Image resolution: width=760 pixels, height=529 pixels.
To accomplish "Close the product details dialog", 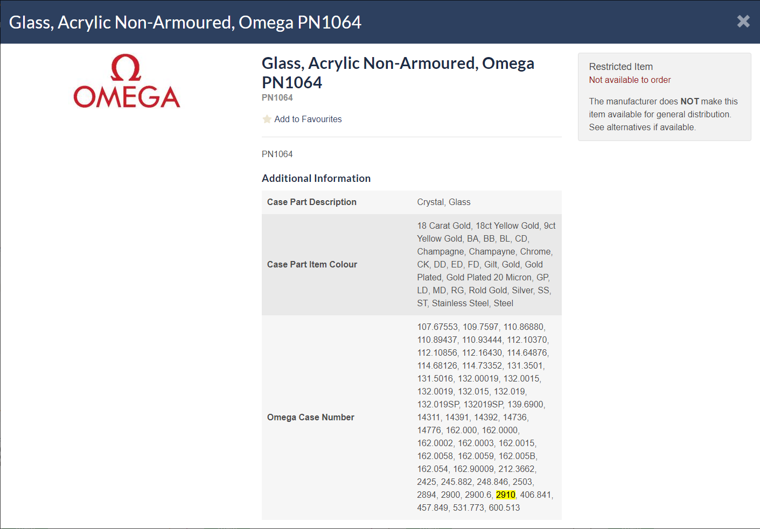I will point(743,21).
